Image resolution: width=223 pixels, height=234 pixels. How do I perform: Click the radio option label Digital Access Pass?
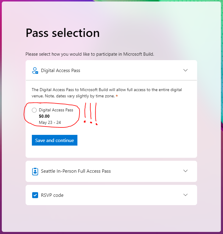coord(56,110)
